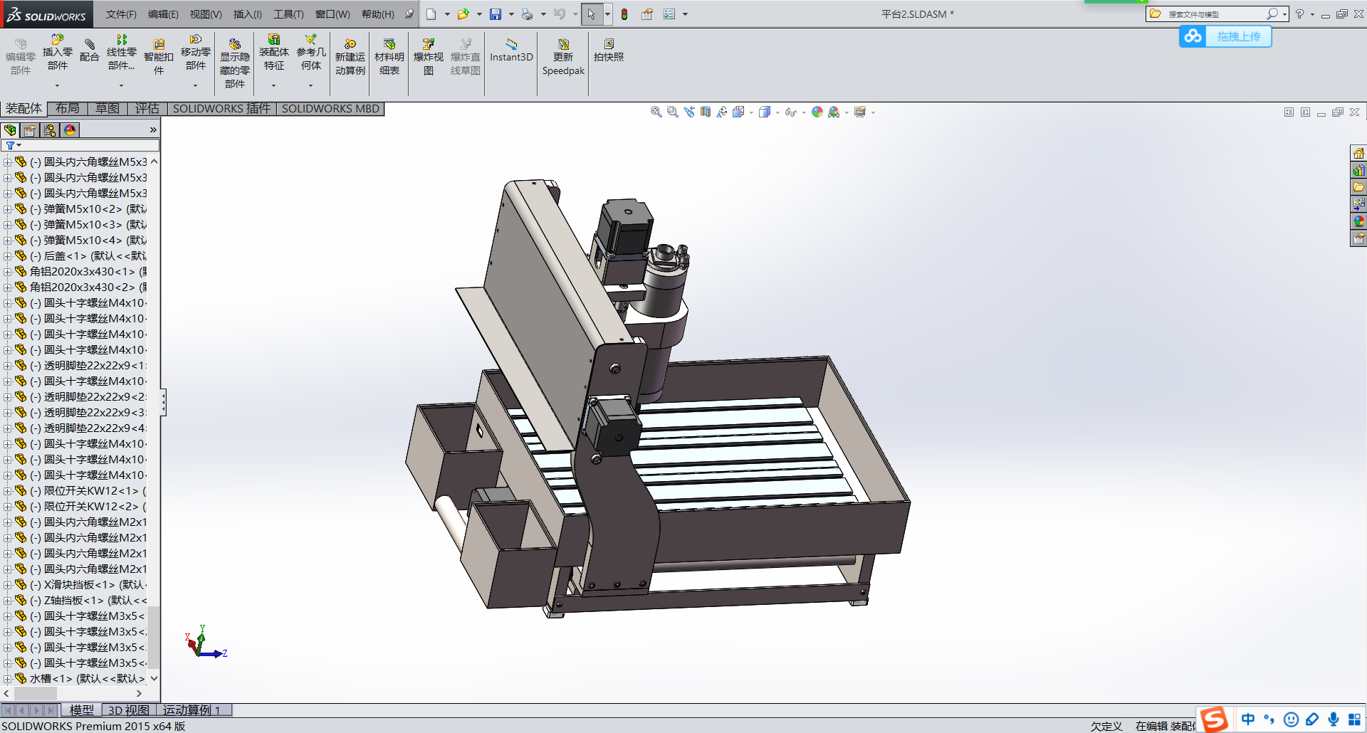The image size is (1367, 733).
Task: Open Display Style dropdown arrow beside cube icon
Action: tap(777, 112)
